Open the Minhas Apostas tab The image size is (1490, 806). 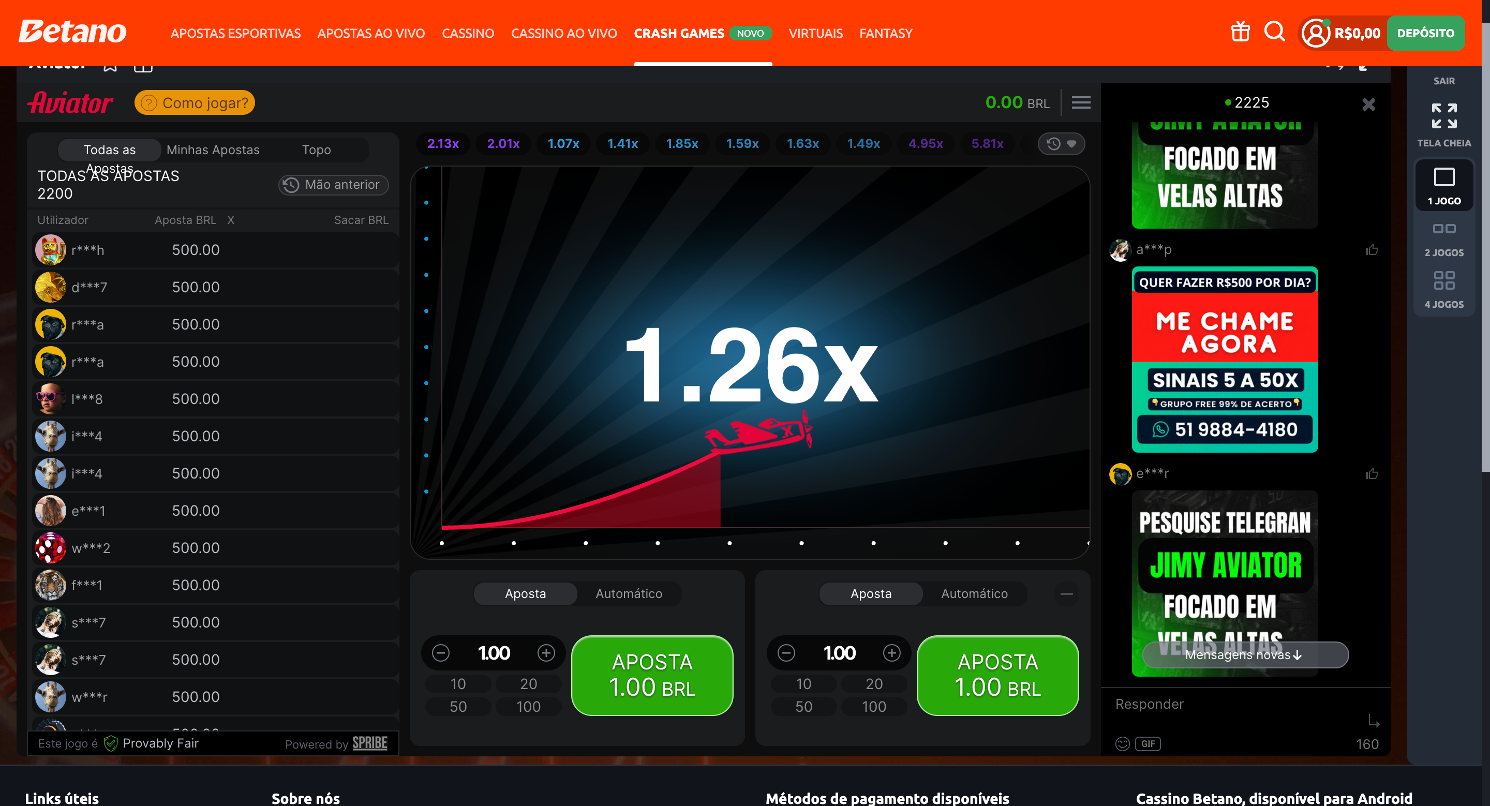pos(213,150)
